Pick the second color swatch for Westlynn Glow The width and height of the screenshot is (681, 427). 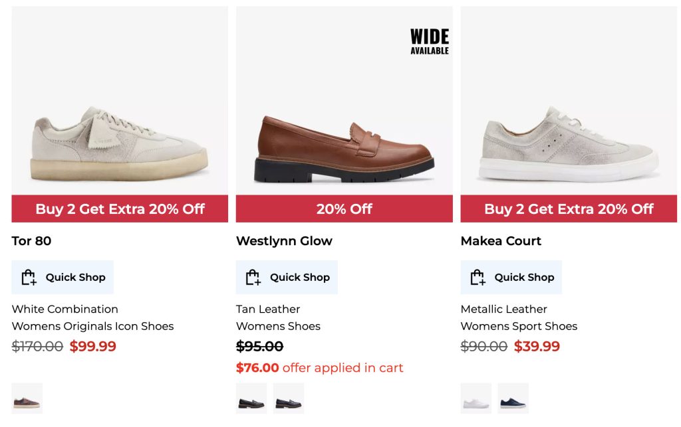pos(289,401)
